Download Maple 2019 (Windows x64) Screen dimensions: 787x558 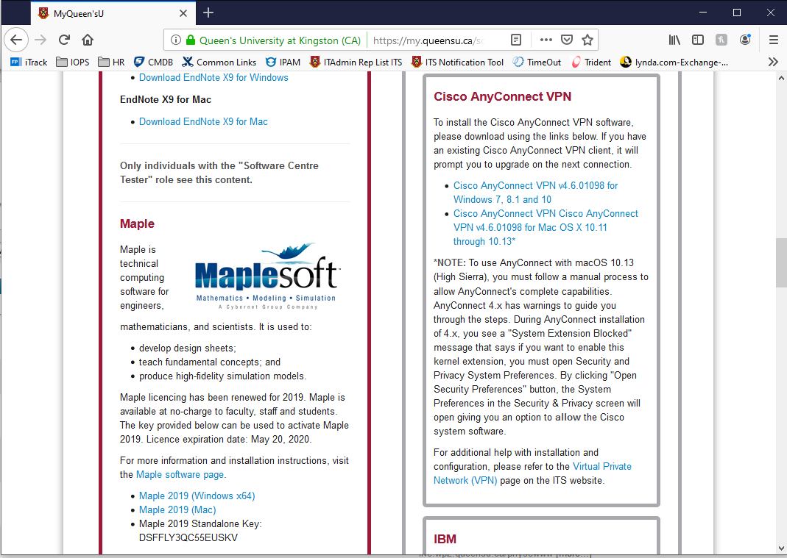[197, 496]
